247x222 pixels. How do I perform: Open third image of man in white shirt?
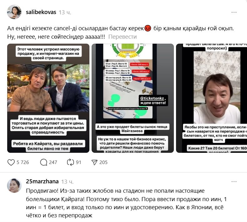(x=211, y=98)
